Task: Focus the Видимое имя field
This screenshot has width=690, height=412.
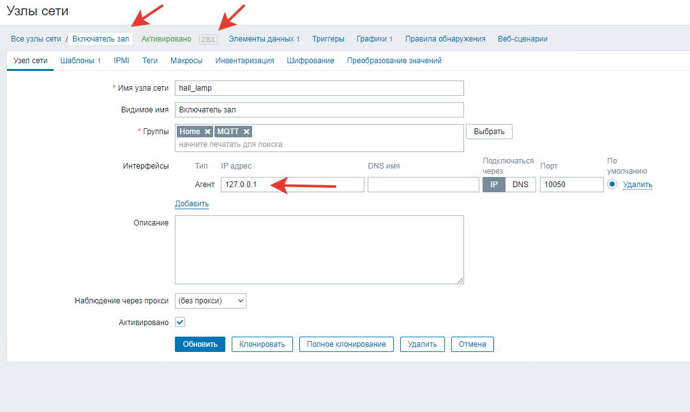Action: [320, 110]
